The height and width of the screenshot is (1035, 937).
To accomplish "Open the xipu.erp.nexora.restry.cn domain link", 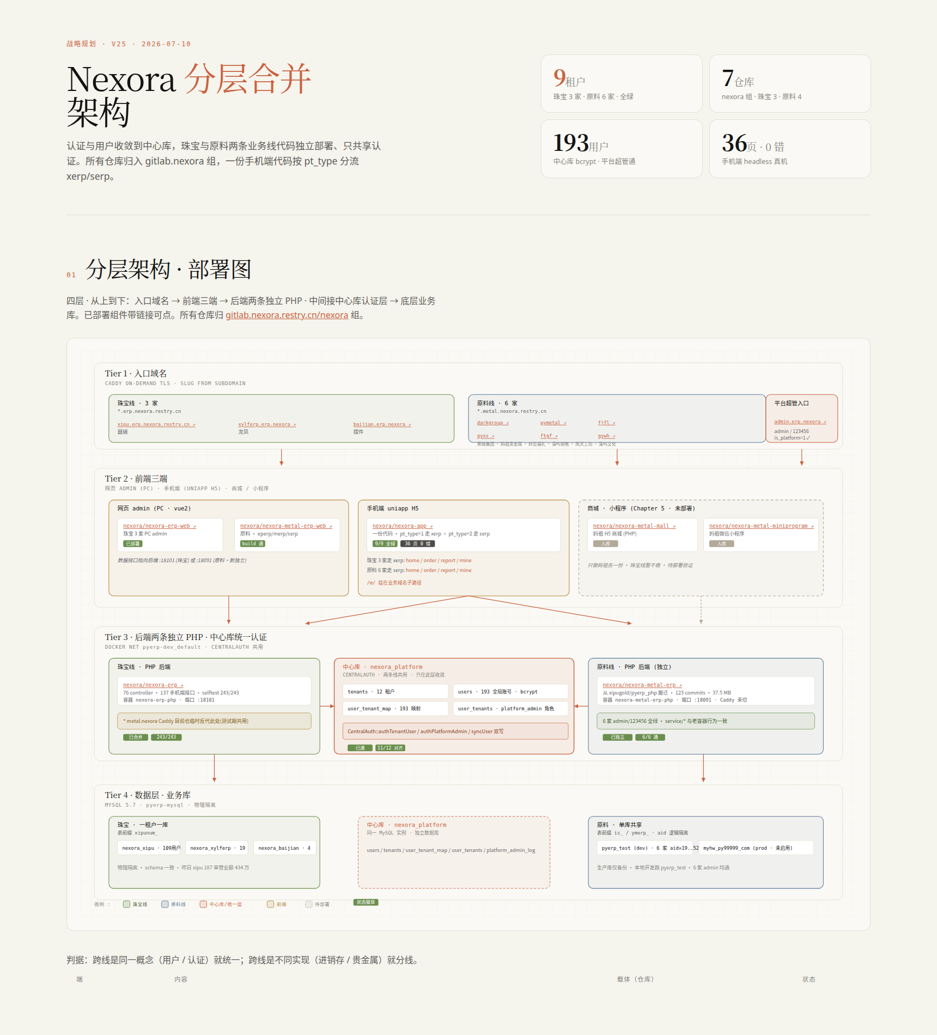I will 156,424.
